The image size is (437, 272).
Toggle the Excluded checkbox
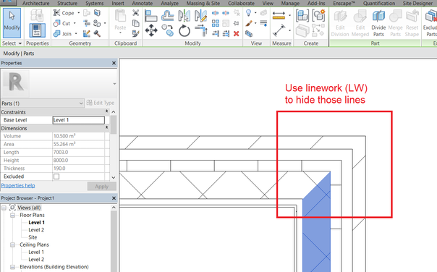pyautogui.click(x=56, y=177)
